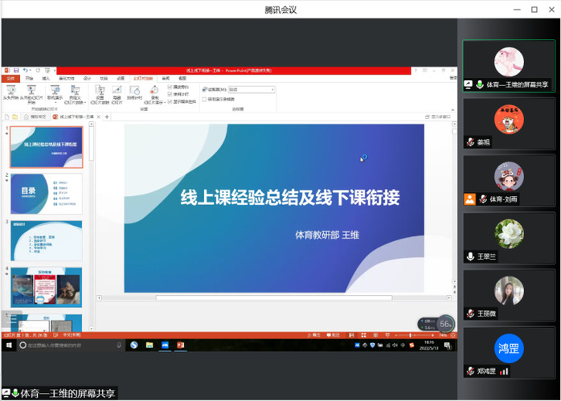The height and width of the screenshot is (401, 561).
Task: Select slide 2 目录 thumbnail
Action: (46, 193)
